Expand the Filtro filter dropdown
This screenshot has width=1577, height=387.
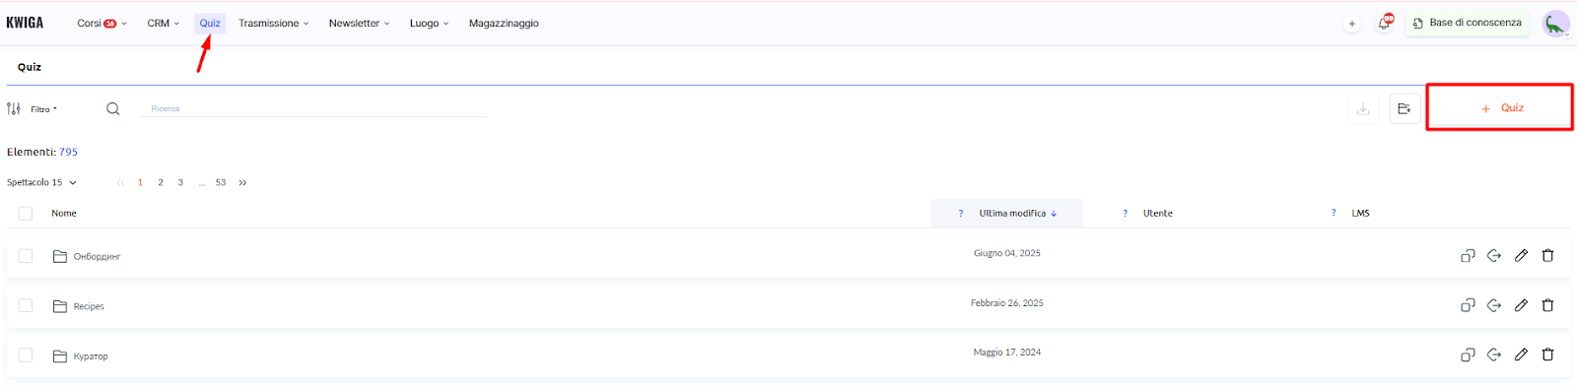[43, 109]
